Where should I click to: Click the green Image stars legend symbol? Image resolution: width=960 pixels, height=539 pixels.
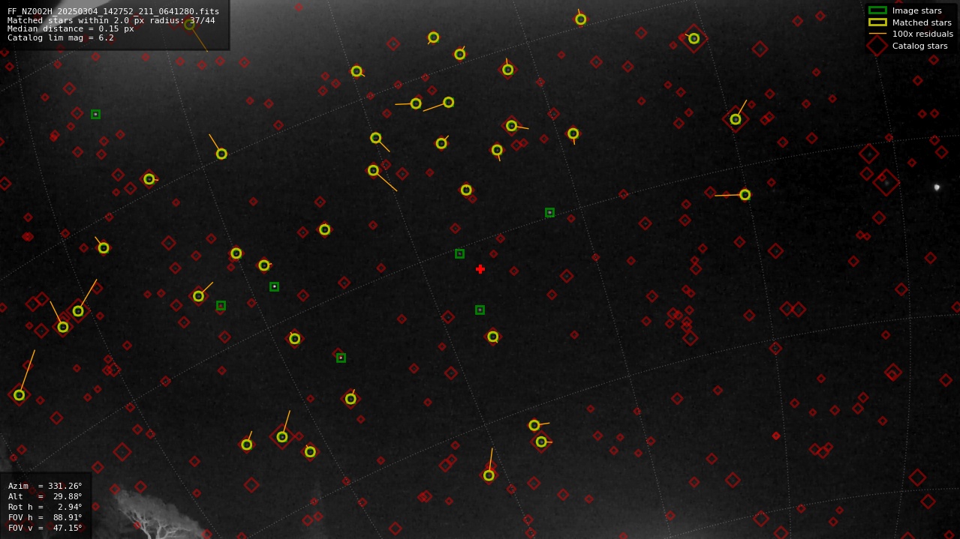(877, 10)
